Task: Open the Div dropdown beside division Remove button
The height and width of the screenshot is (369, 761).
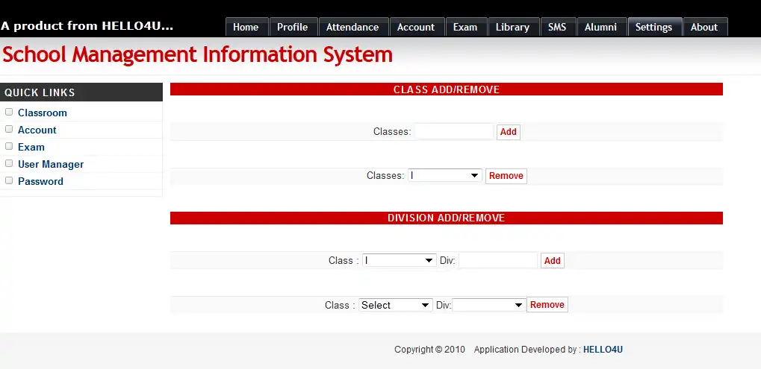Action: (488, 305)
